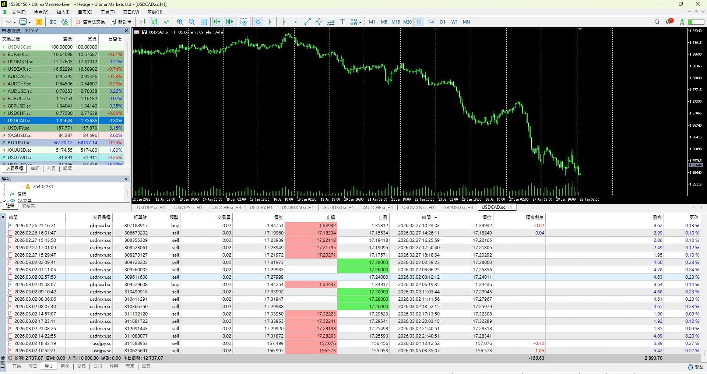707x374 pixels.
Task: Open the 文件(F) menu
Action: pos(18,12)
